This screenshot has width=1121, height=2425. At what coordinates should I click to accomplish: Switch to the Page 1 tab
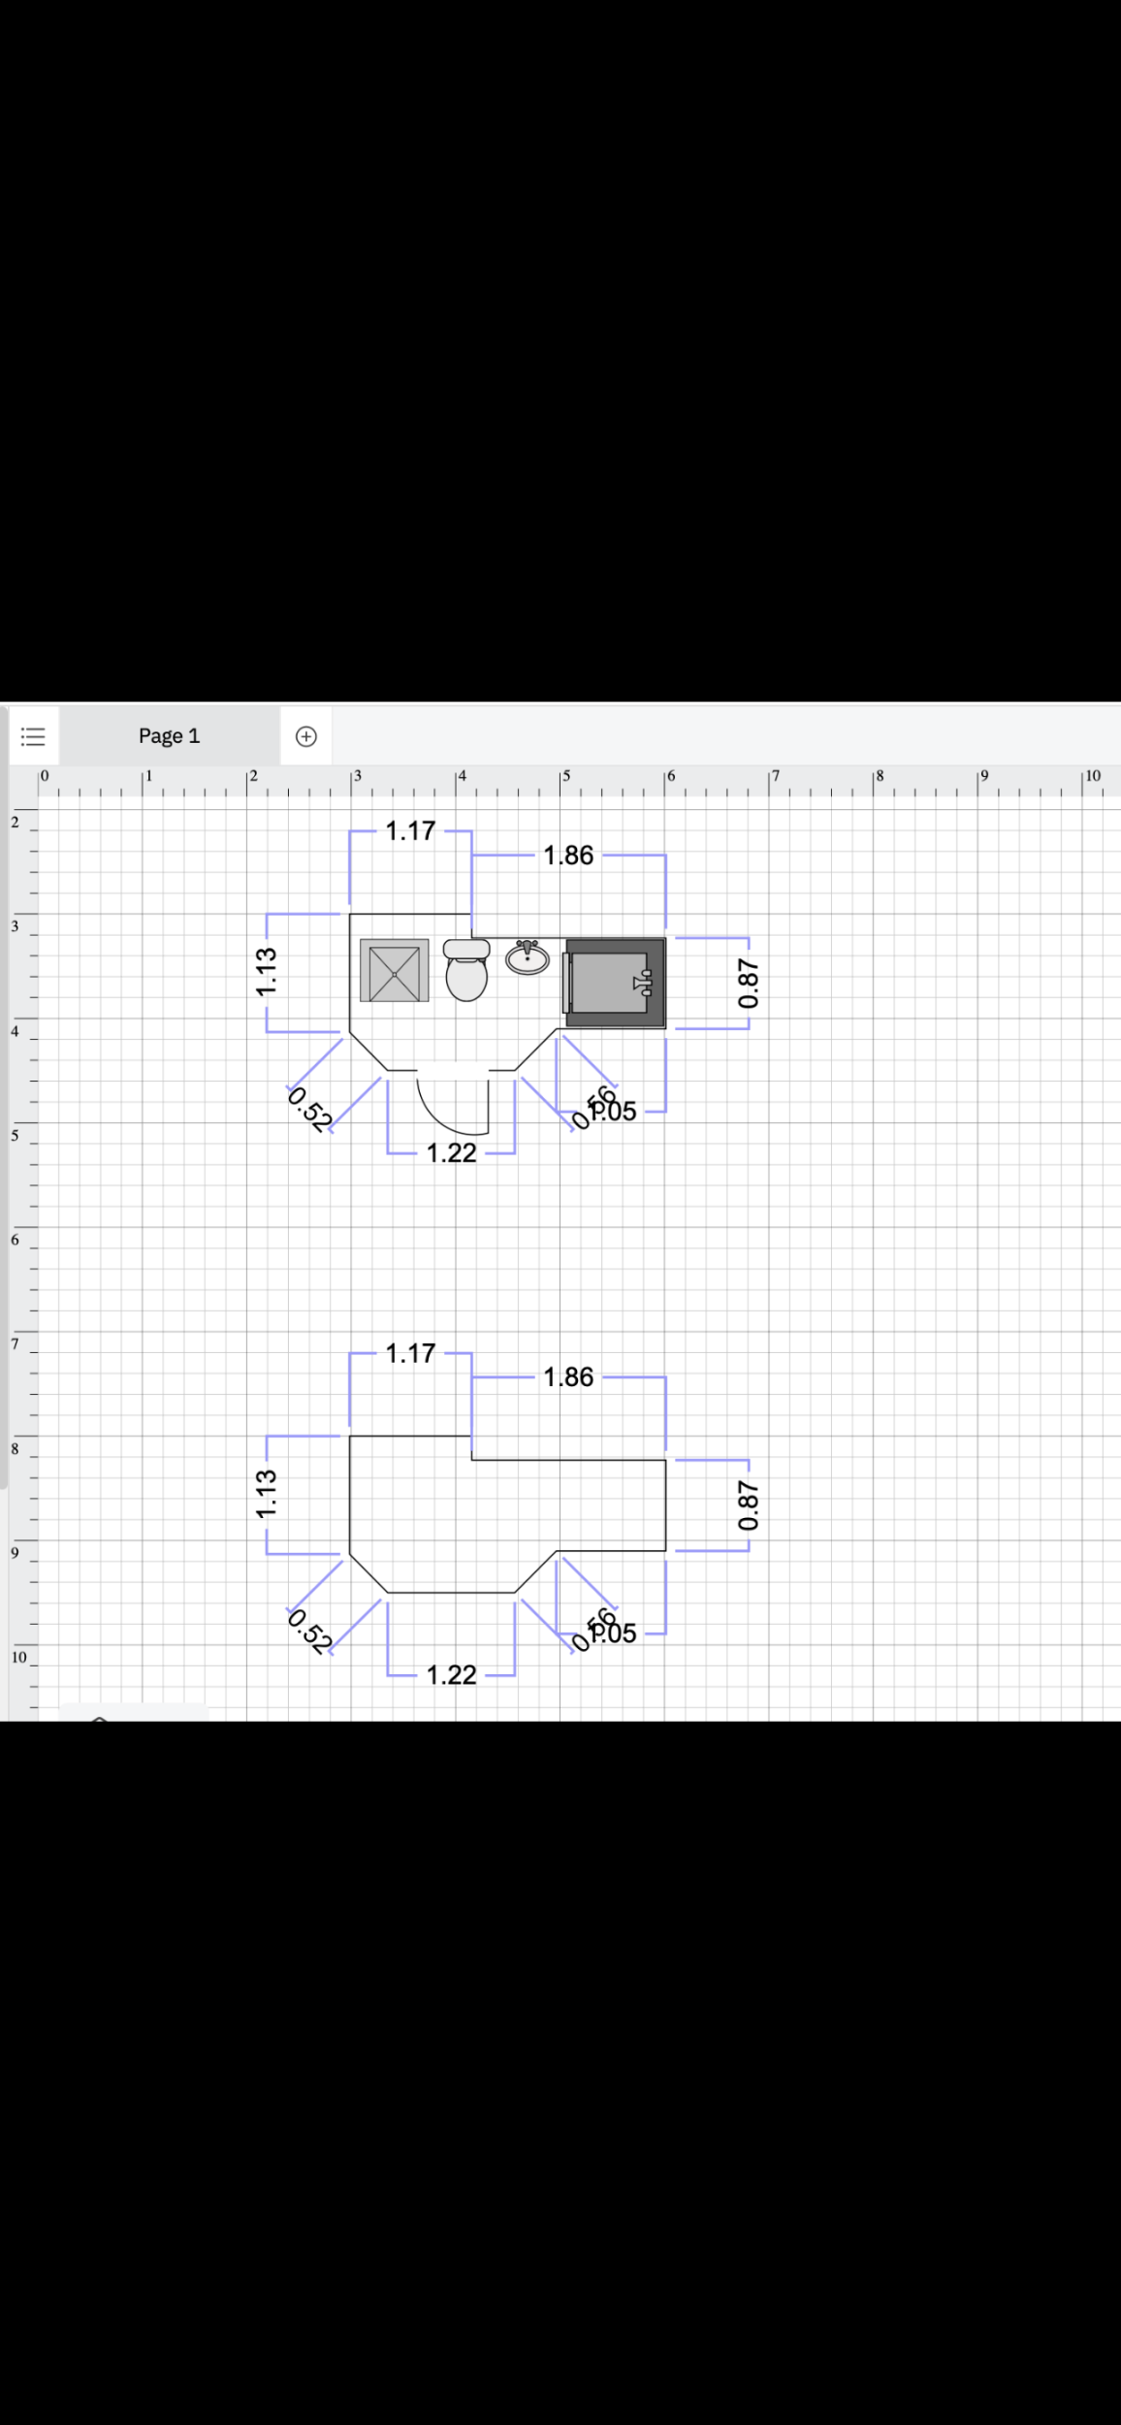point(169,736)
